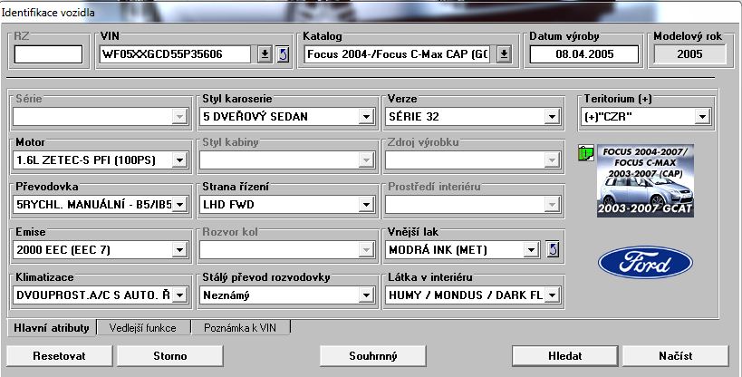
Task: Open the Poznámka k VIN tab
Action: click(x=242, y=327)
